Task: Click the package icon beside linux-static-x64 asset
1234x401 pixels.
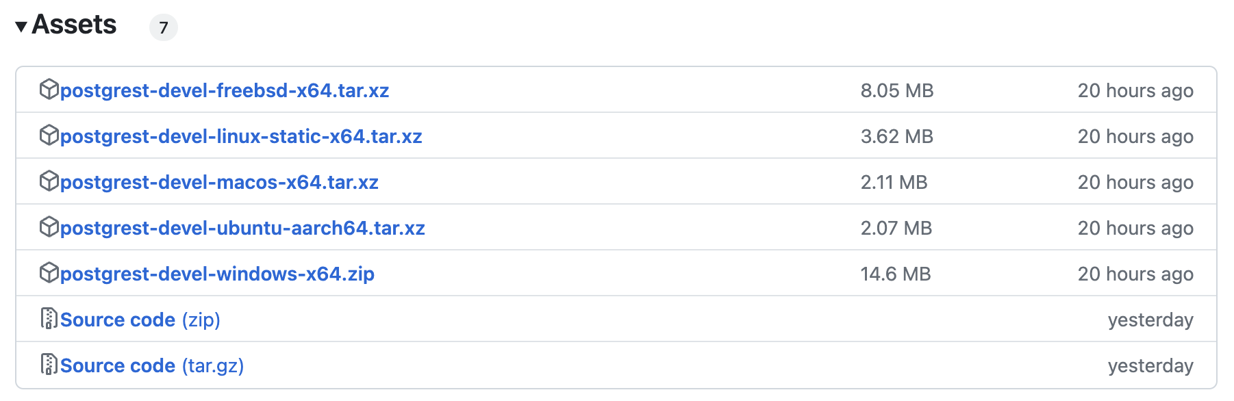Action: point(49,135)
